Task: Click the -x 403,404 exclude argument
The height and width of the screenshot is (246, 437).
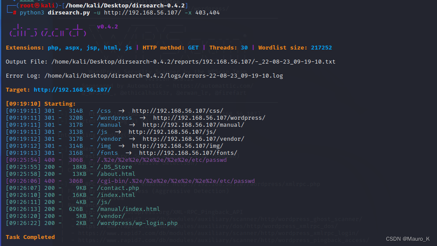Action: pos(202,13)
